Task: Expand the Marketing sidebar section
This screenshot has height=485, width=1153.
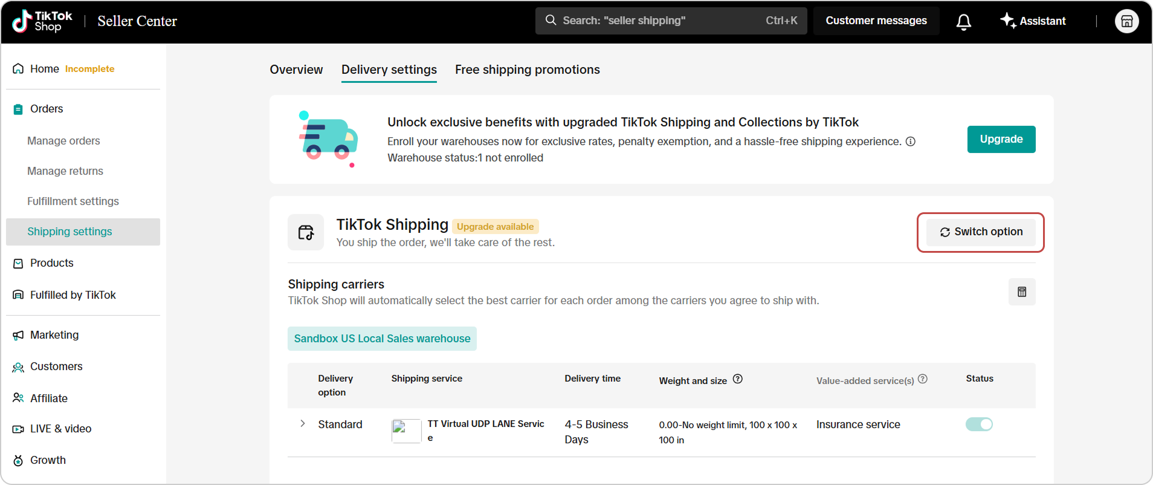Action: [x=54, y=335]
